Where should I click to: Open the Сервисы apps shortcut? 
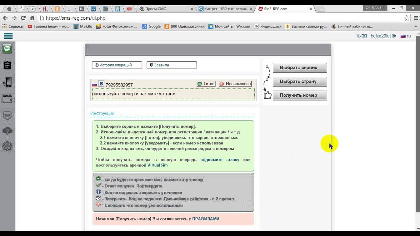pyautogui.click(x=13, y=27)
